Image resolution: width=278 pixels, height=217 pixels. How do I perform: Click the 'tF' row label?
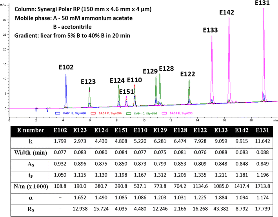pos(31,175)
